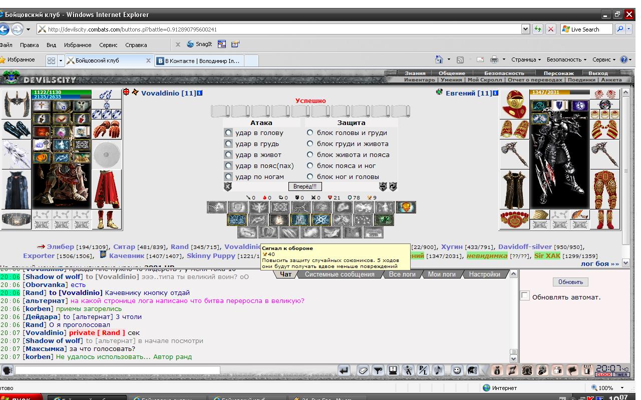The image size is (641, 400).
Task: Open info icon next to Евгений [11]
Action: [496, 93]
